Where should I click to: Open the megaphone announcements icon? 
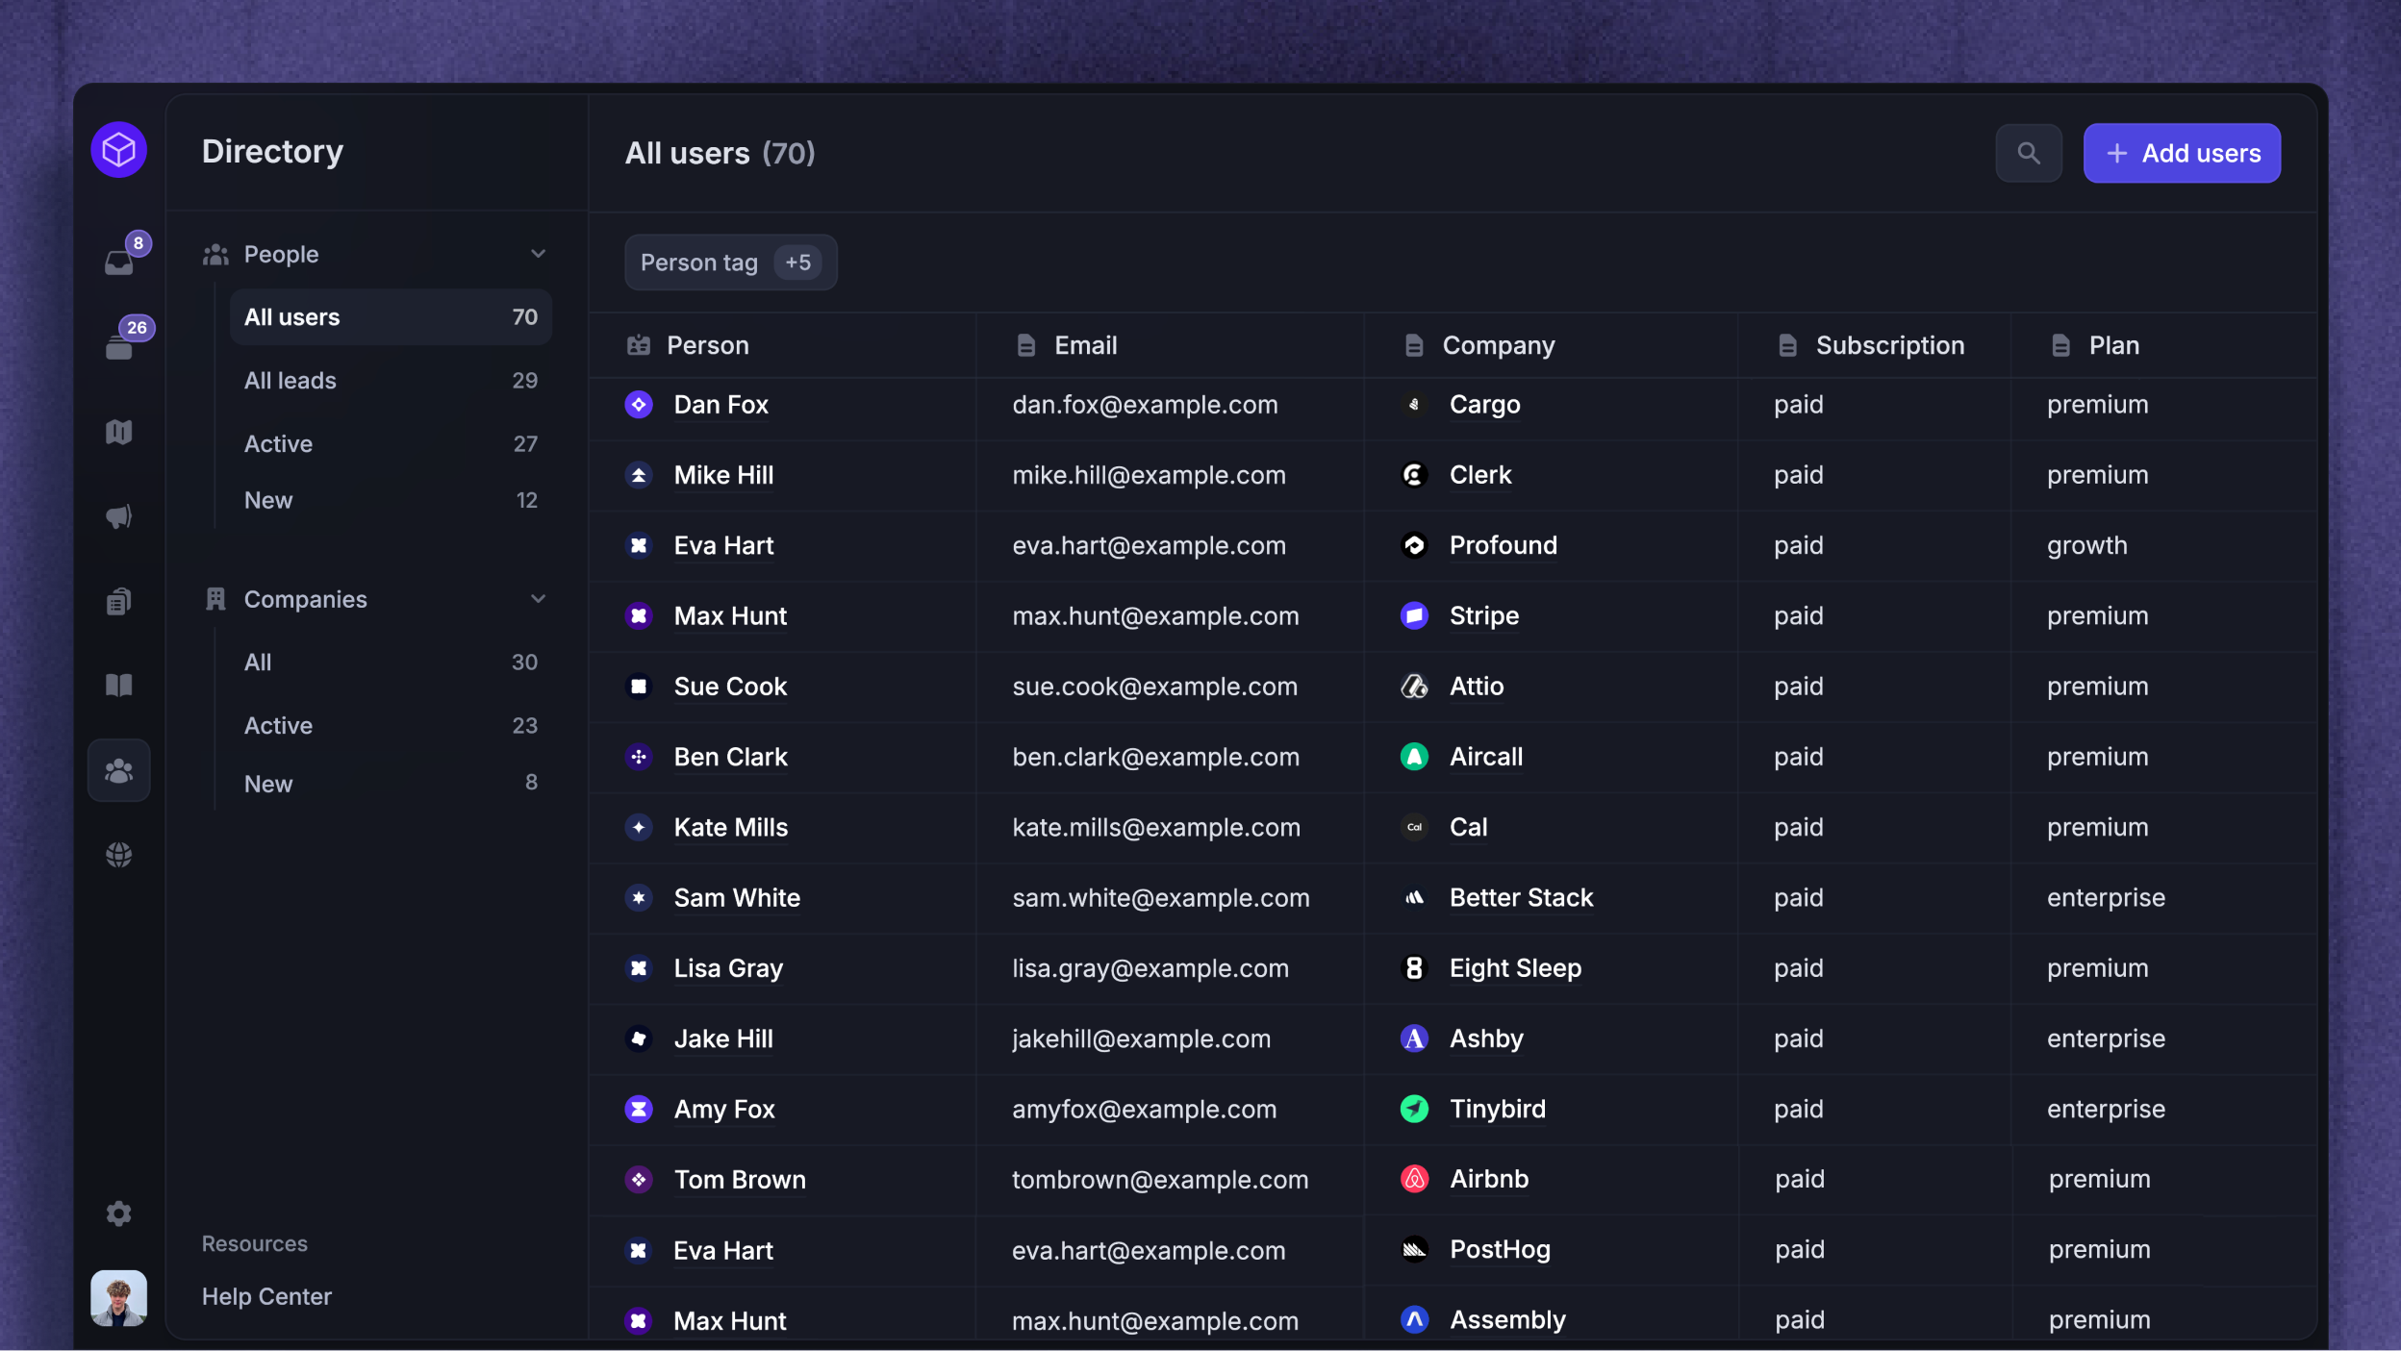coord(119,516)
